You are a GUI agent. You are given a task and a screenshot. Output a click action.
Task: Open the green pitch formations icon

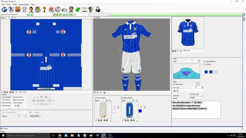[78, 10]
